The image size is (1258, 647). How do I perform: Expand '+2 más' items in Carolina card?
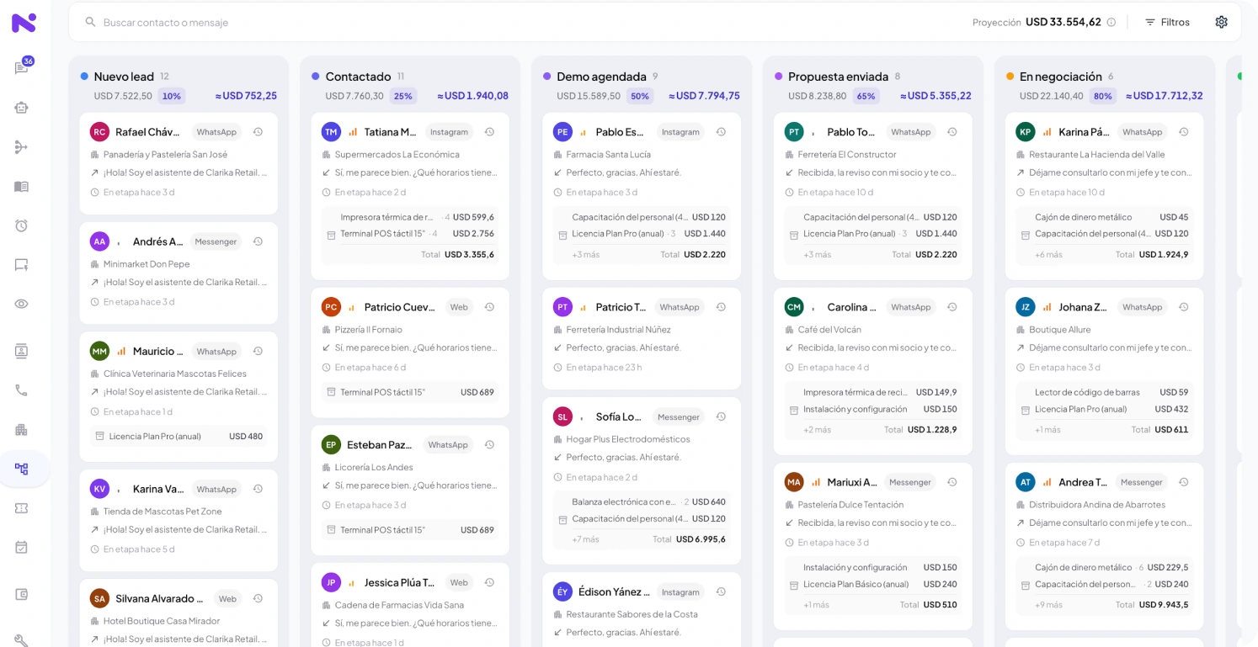coord(817,430)
